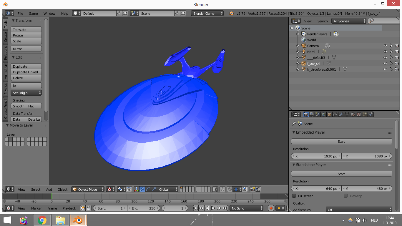The height and width of the screenshot is (226, 402).
Task: Collapse the Transform panel in Tools
Action: tap(13, 20)
